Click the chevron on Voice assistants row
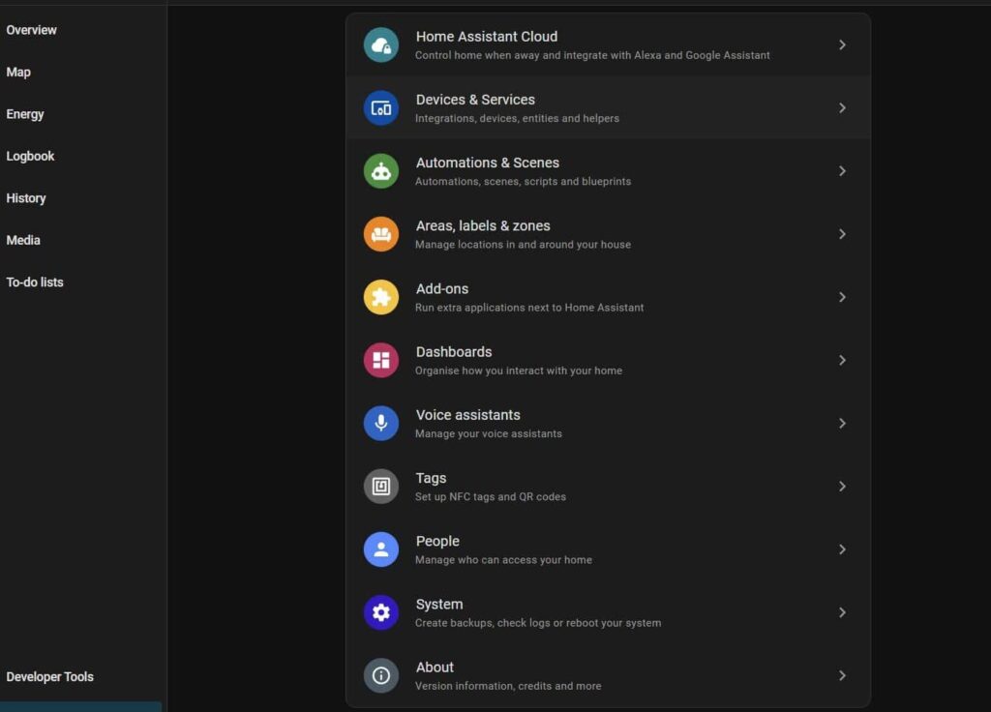Viewport: 991px width, 712px height. [843, 424]
